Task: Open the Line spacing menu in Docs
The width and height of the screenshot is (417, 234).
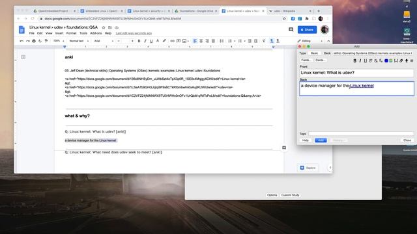Action: click(x=222, y=41)
